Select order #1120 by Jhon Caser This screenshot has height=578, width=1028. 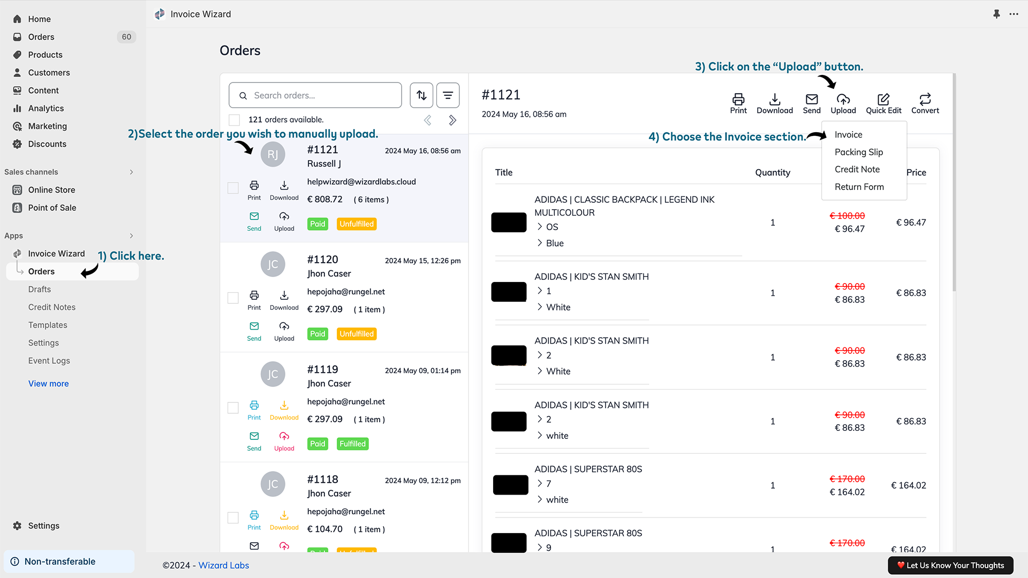(x=344, y=297)
